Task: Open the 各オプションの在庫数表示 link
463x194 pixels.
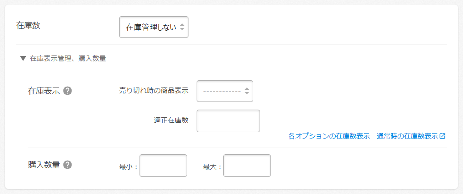Action: click(329, 136)
